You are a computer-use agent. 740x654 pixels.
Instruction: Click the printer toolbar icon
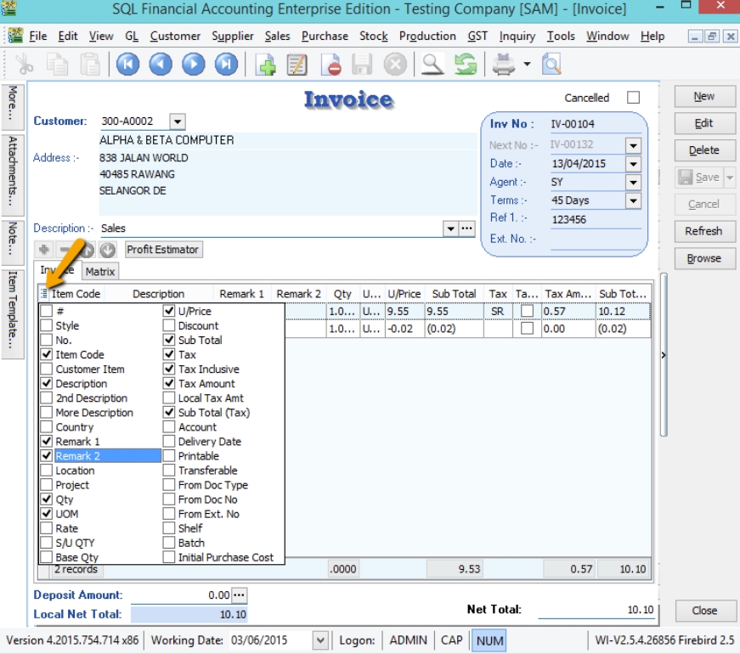coord(505,65)
